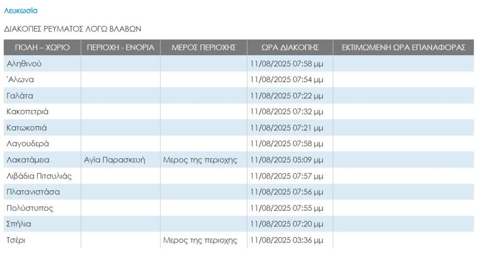
Task: Select the Λαγουδερά village cell
Action: point(27,144)
